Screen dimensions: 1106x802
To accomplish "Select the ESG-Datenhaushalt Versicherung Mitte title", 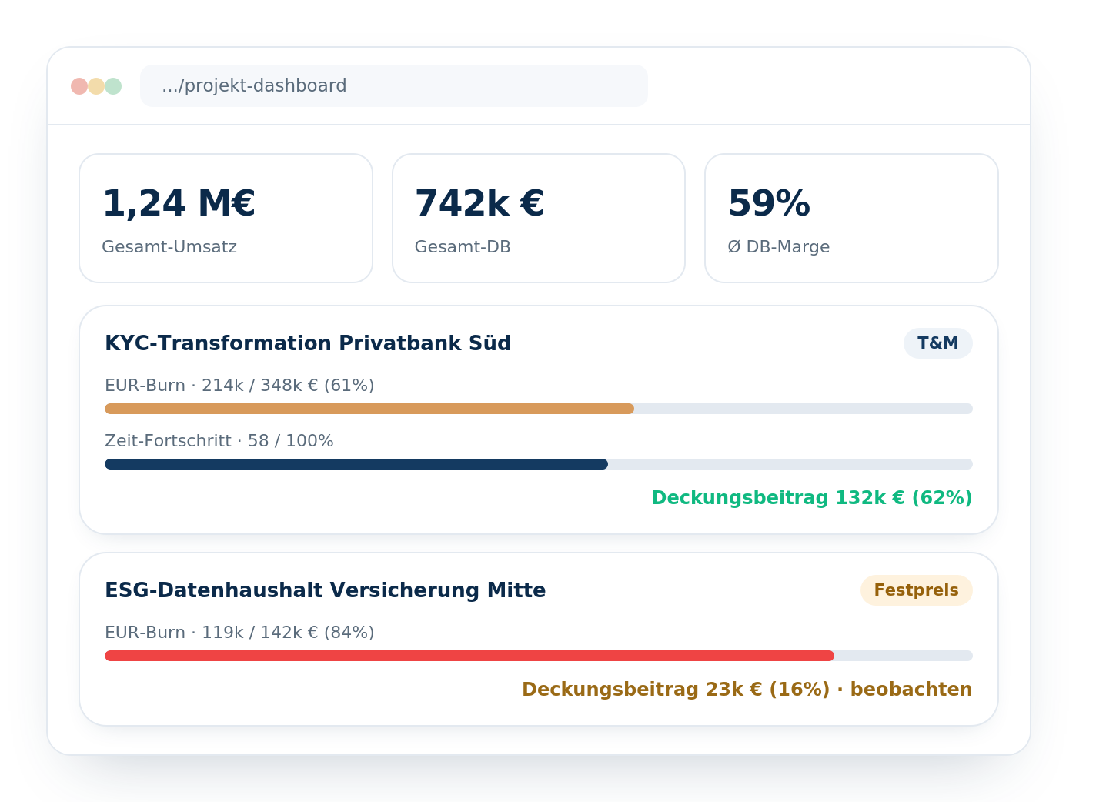I will click(326, 590).
